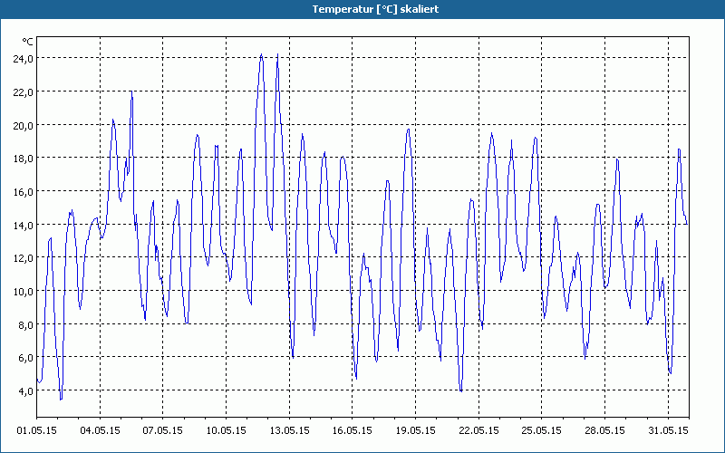Click the 07.05.15 date label
Image resolution: width=725 pixels, height=453 pixels.
coord(163,430)
